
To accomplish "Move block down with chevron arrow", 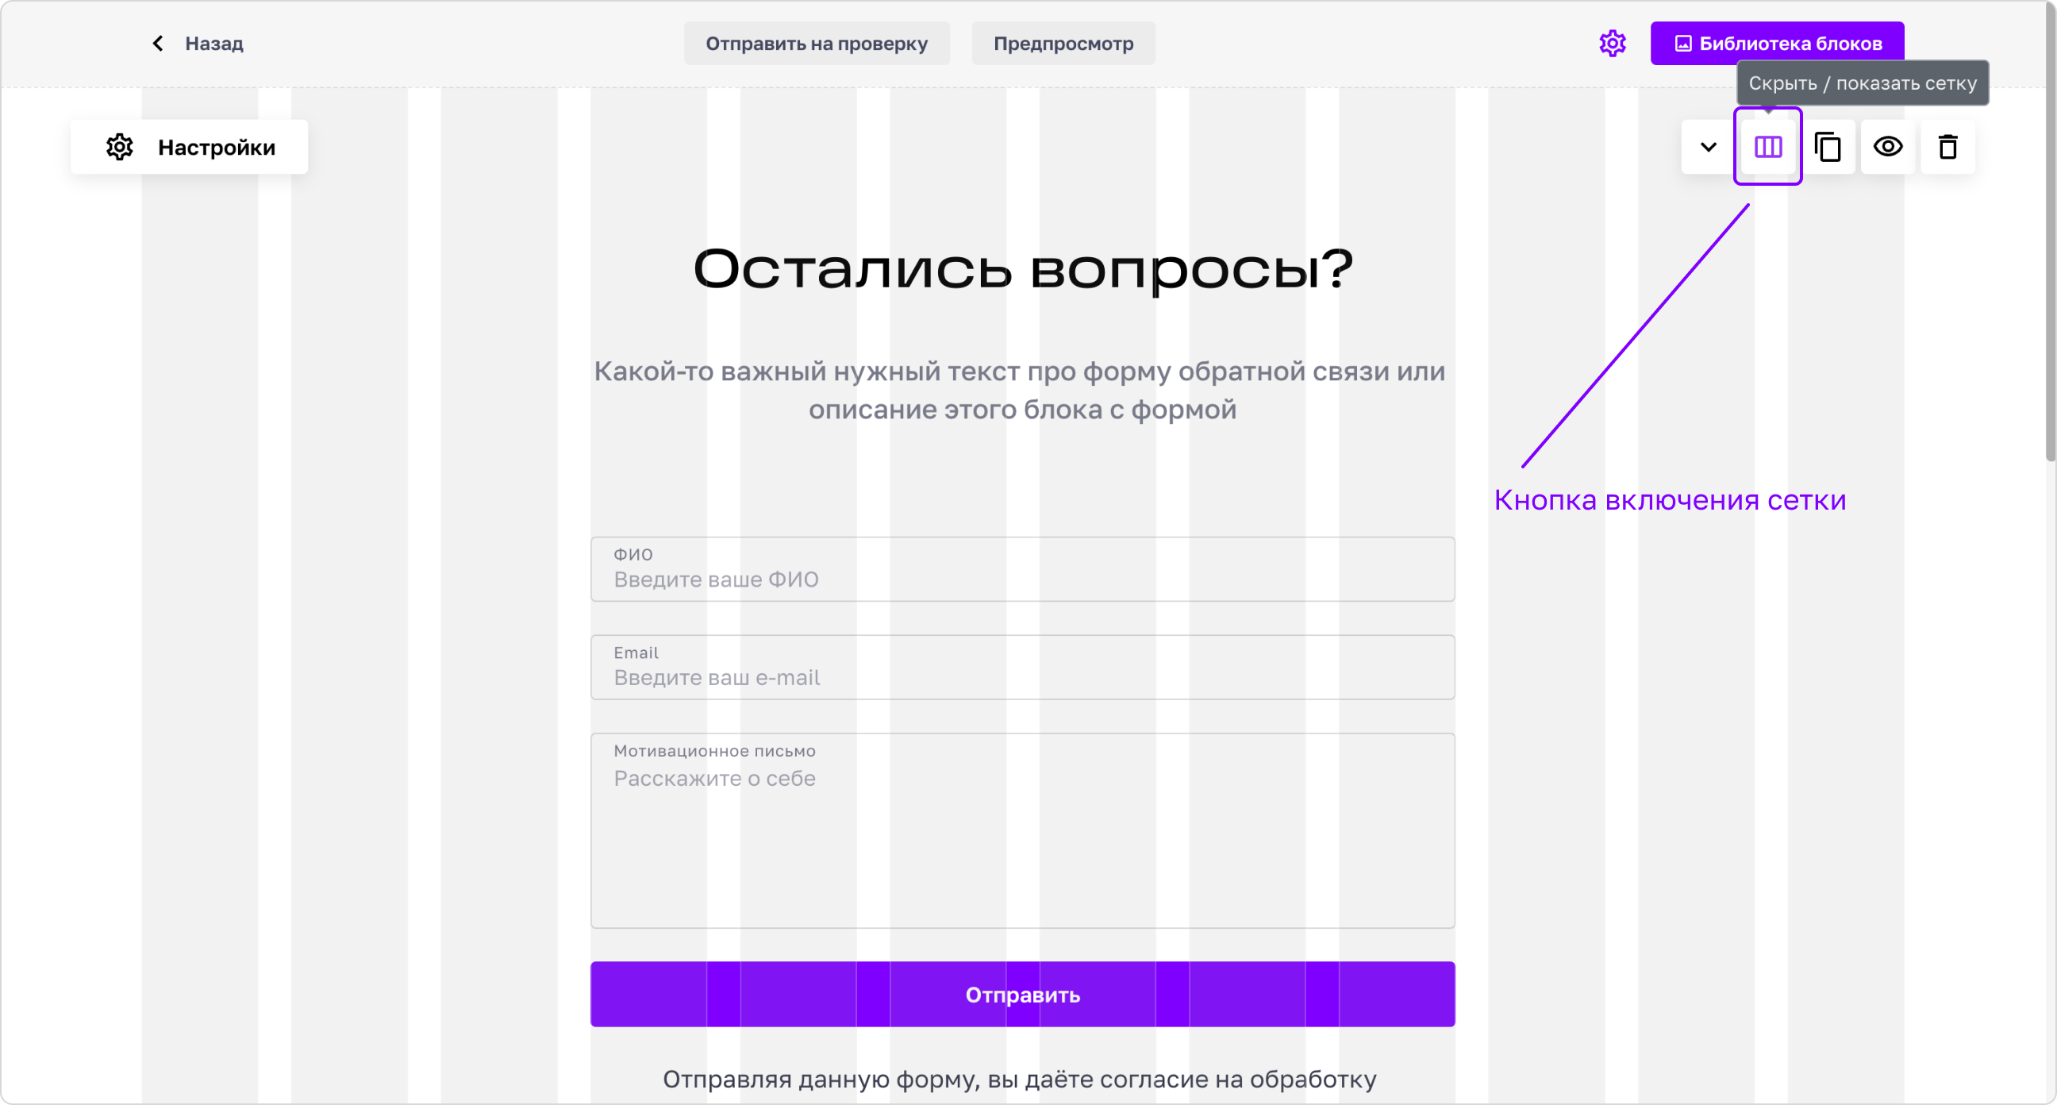I will pos(1708,147).
